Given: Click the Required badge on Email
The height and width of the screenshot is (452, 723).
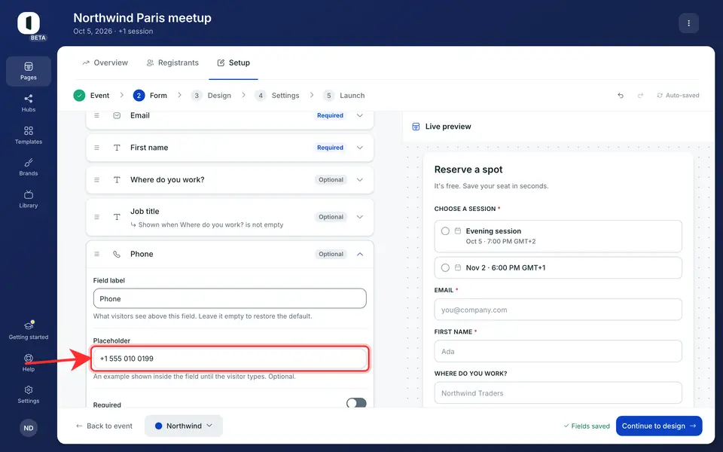Looking at the screenshot, I should click(330, 115).
